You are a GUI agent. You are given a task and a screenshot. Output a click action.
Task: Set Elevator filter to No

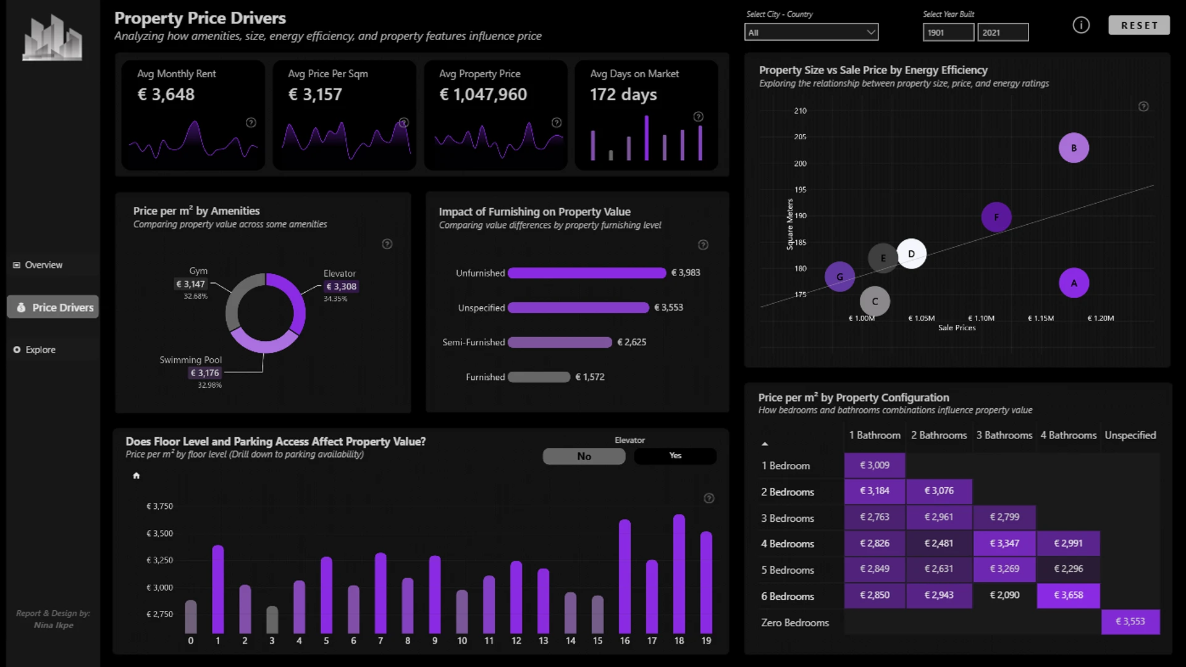click(x=584, y=456)
